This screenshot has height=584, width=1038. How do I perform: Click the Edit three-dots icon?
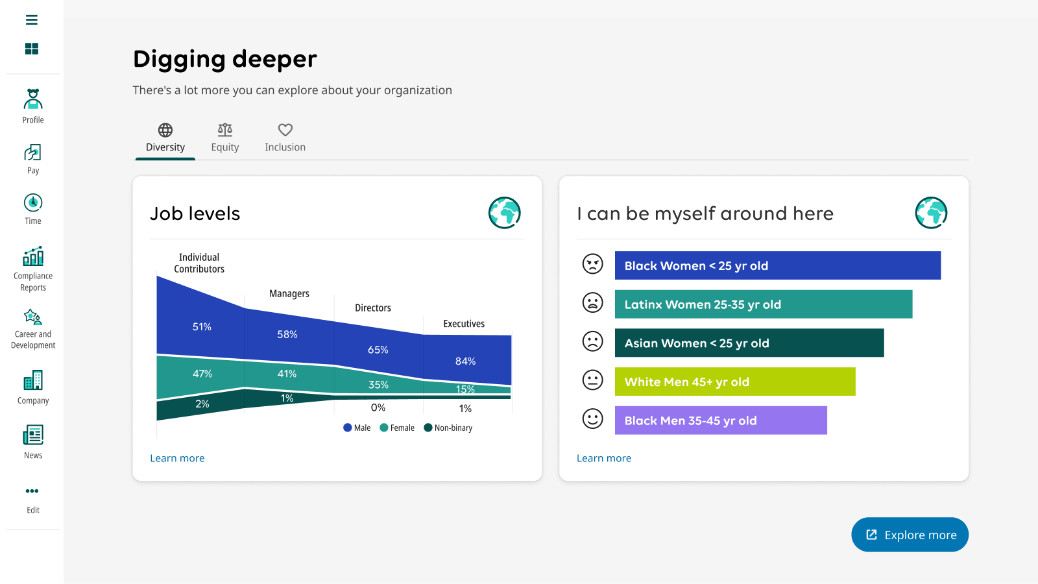32,491
